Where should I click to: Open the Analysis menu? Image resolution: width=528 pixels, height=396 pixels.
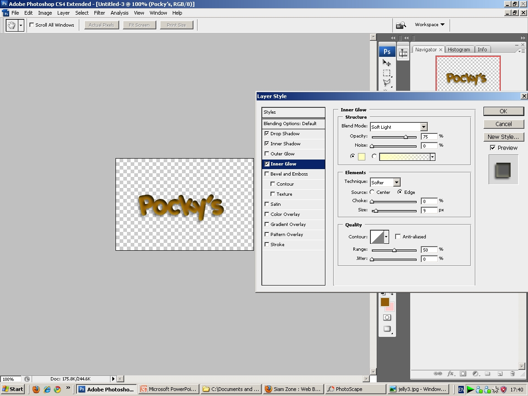coord(120,13)
